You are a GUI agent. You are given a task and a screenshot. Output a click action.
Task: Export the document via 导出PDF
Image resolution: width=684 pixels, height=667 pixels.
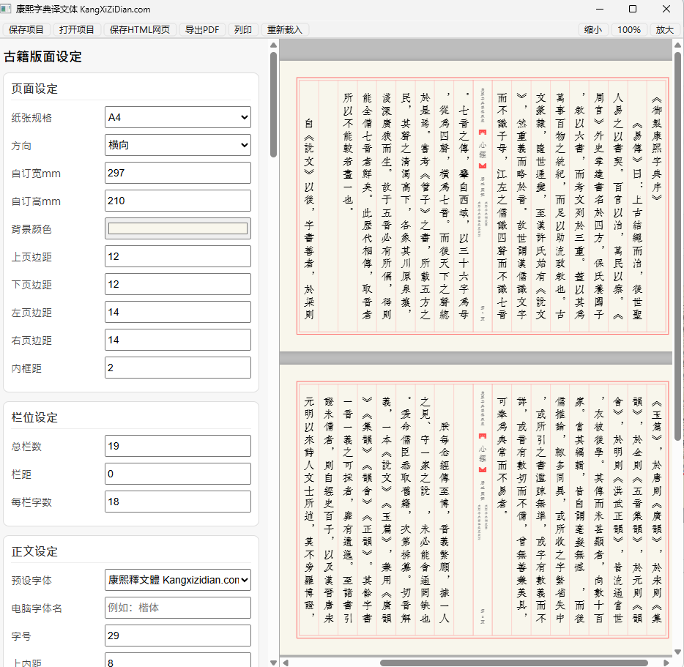202,30
